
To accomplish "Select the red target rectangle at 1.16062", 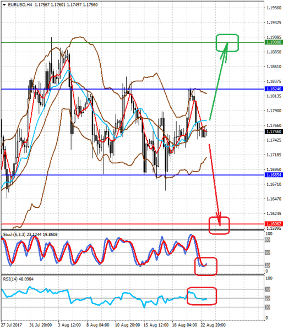I will tap(219, 226).
